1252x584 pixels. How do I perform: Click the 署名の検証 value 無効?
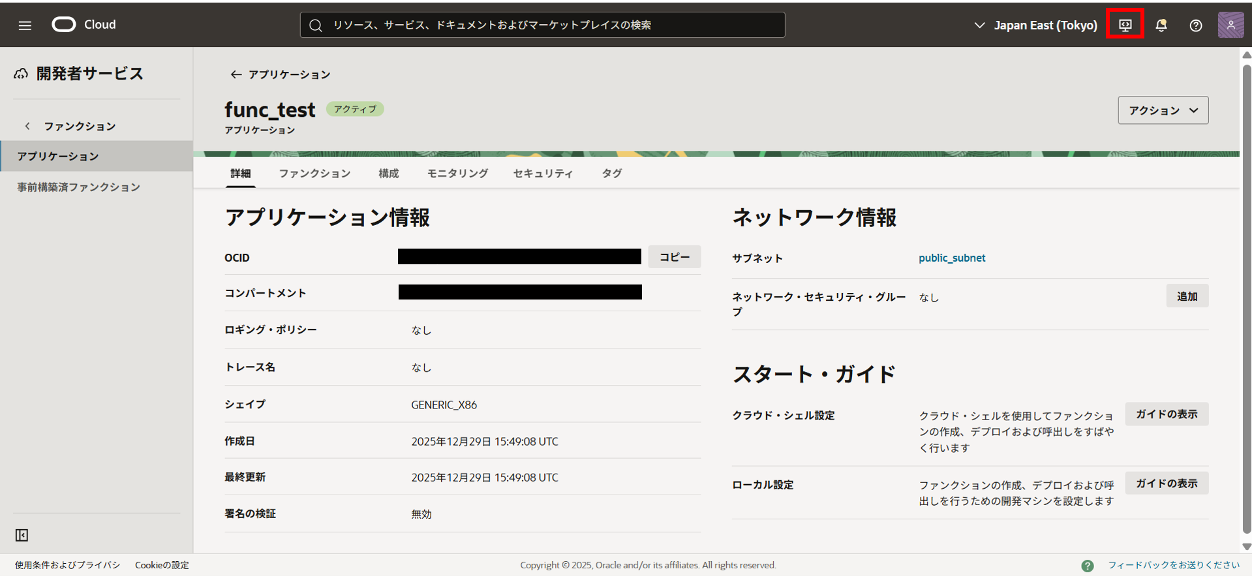point(421,514)
